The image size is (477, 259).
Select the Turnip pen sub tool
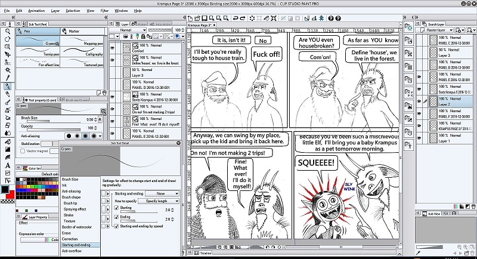click(x=38, y=51)
